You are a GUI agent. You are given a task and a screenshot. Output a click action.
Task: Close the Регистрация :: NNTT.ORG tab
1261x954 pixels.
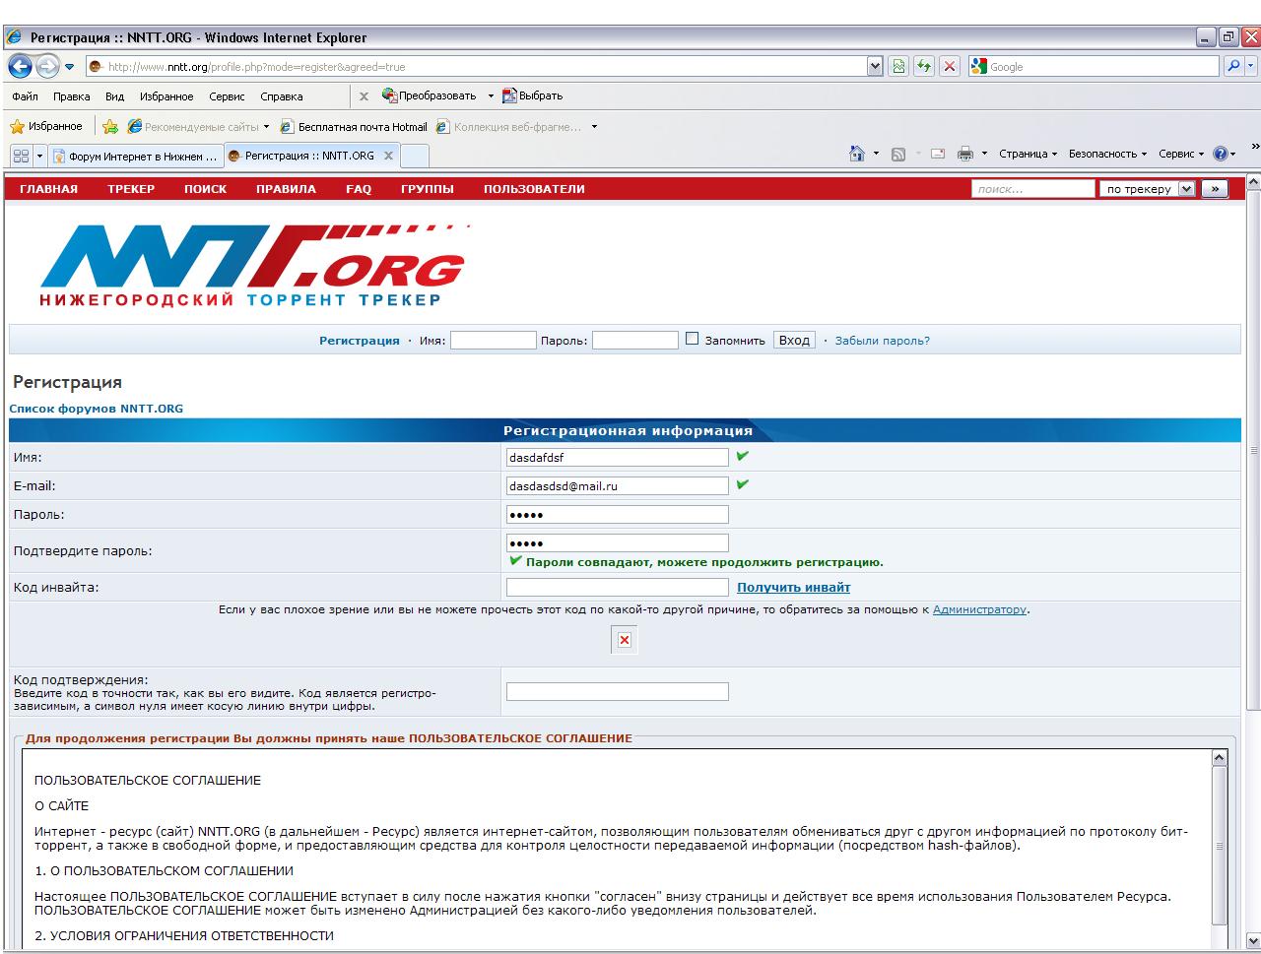click(x=388, y=156)
